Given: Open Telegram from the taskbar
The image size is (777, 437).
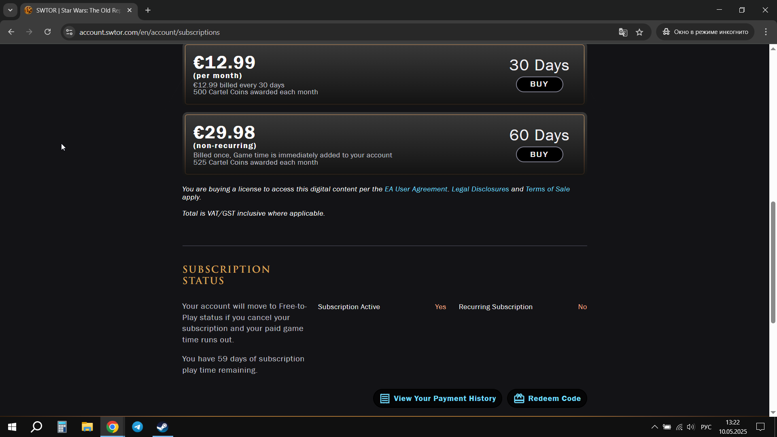Looking at the screenshot, I should tap(138, 427).
